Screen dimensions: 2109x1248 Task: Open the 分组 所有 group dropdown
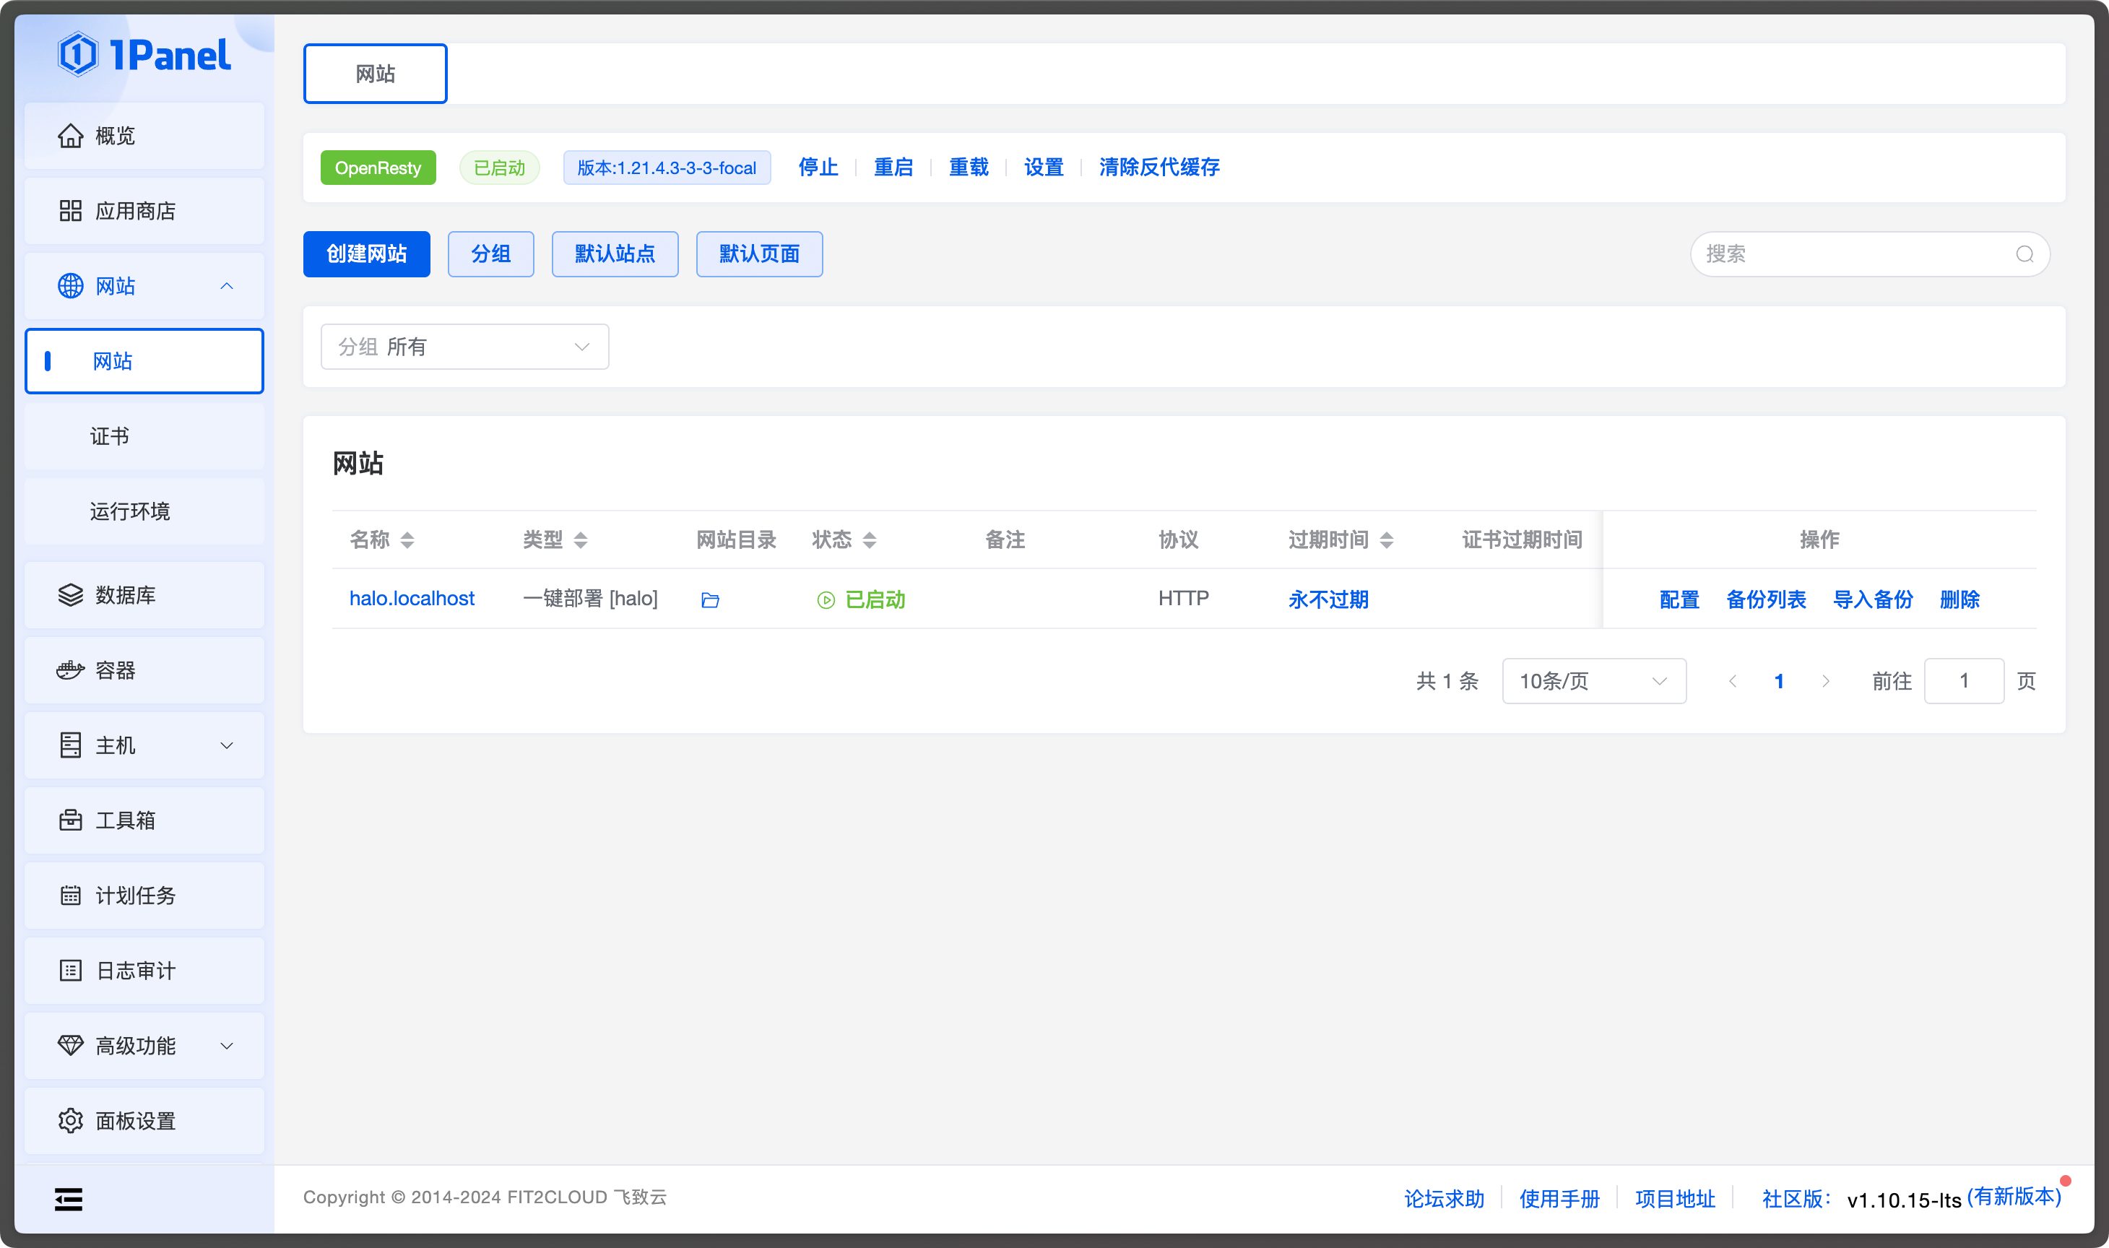(x=464, y=347)
